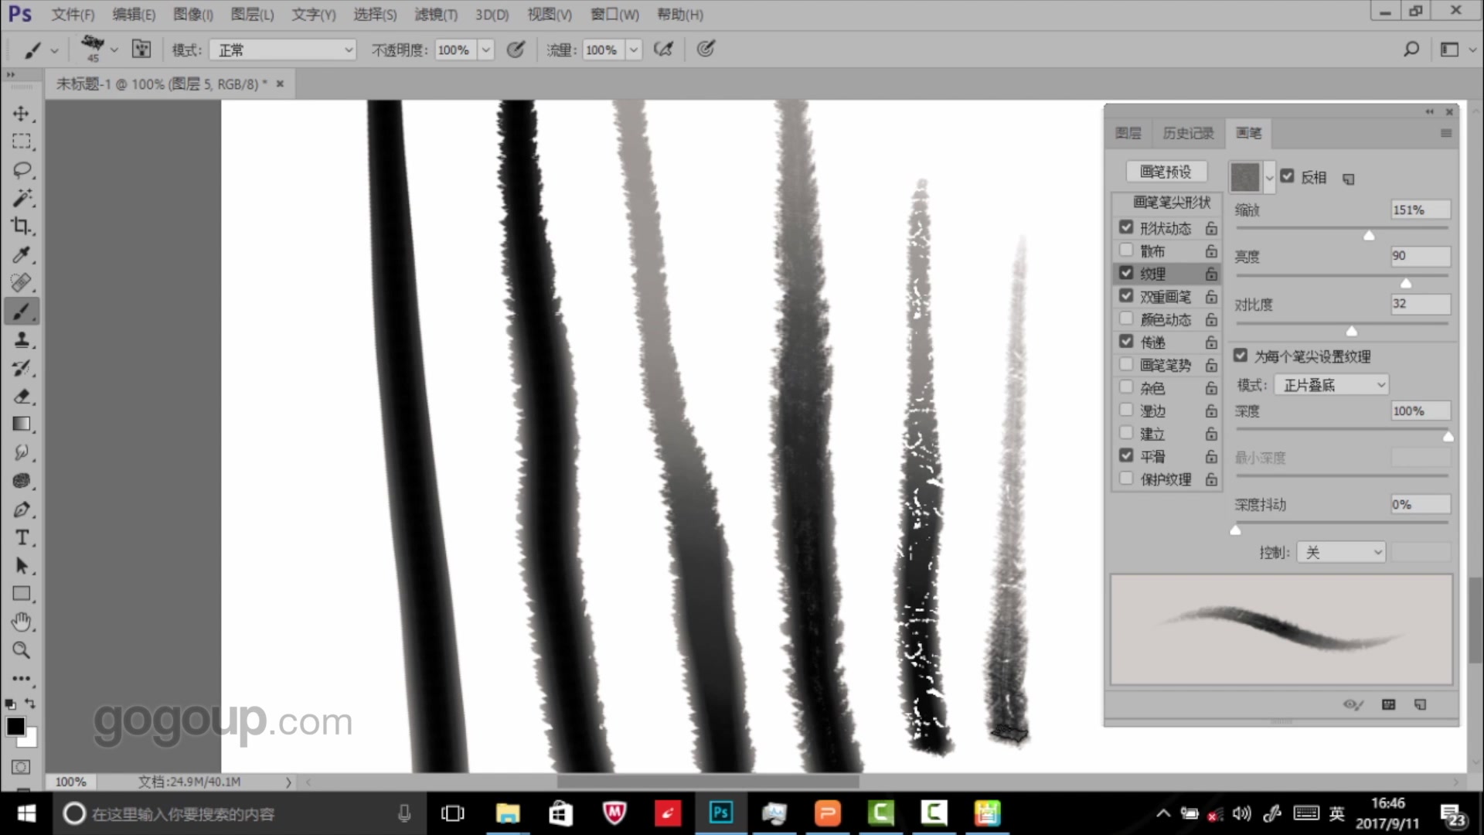The height and width of the screenshot is (835, 1484).
Task: Select the Hand tool
Action: click(x=21, y=622)
